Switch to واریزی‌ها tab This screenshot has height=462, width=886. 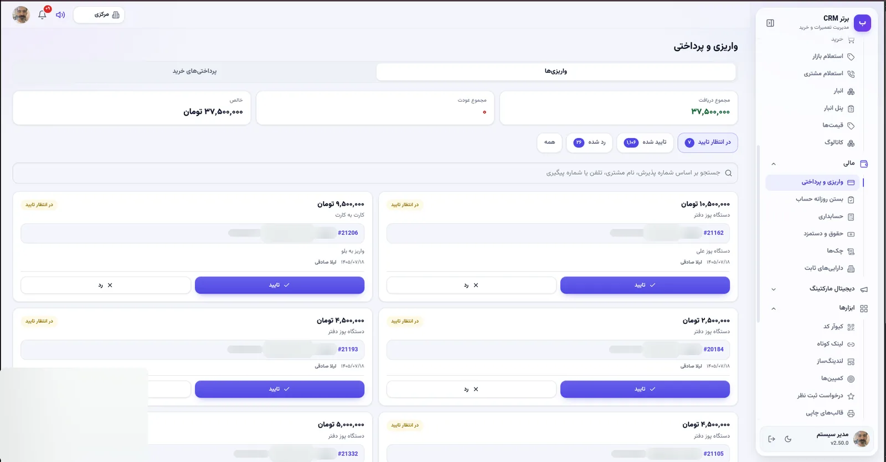[556, 71]
